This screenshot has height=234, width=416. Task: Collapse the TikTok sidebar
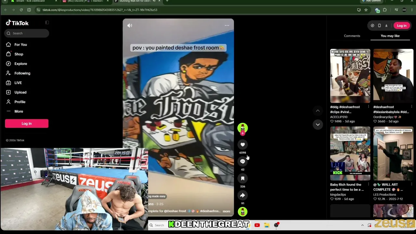click(x=47, y=22)
